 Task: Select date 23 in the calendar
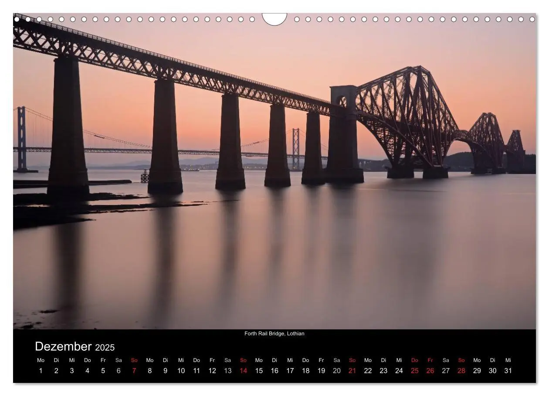click(x=383, y=371)
